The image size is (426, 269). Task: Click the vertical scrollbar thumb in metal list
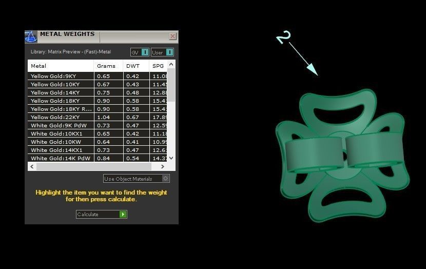tap(171, 85)
